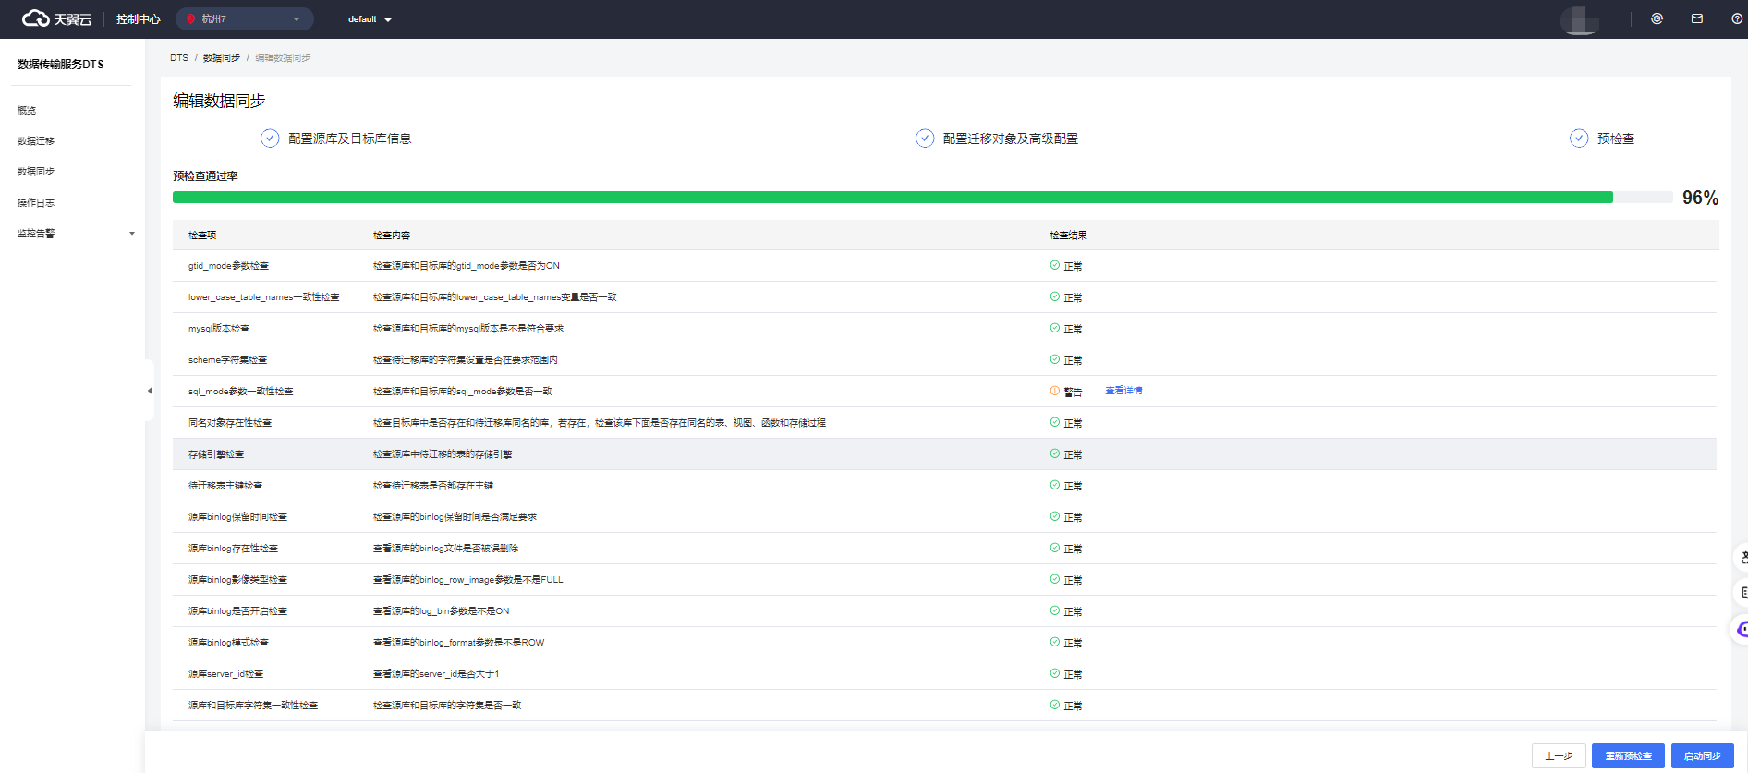Viewport: 1748px width, 773px height.
Task: Click status icon of 源库binlog保留时间检查 row
Action: pyautogui.click(x=1055, y=516)
